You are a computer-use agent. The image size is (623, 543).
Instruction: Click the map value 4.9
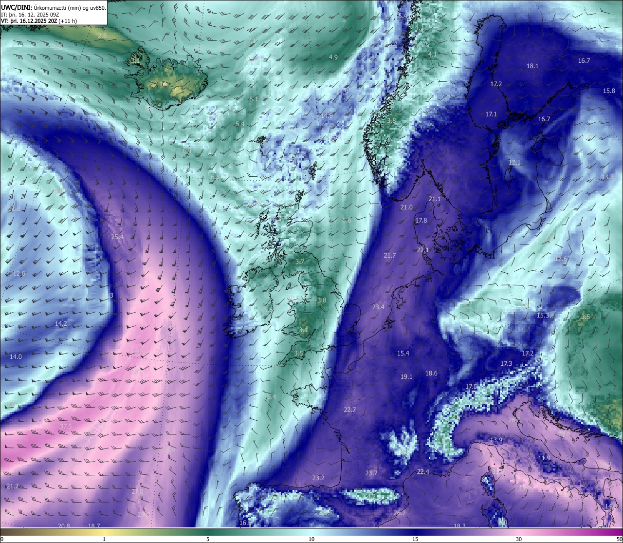point(333,57)
